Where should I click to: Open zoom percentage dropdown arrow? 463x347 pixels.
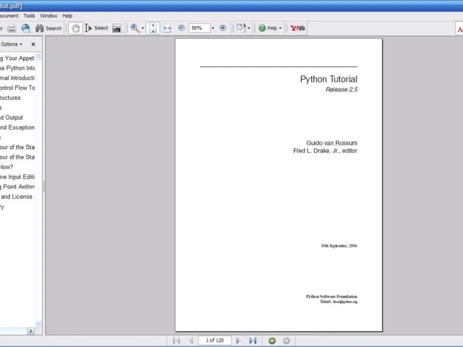(x=213, y=28)
